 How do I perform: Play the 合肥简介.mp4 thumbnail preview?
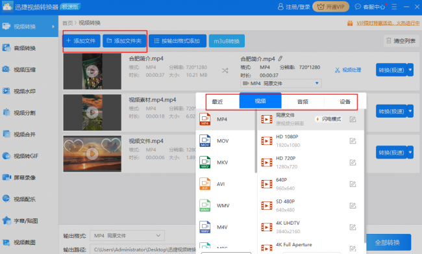coord(92,71)
